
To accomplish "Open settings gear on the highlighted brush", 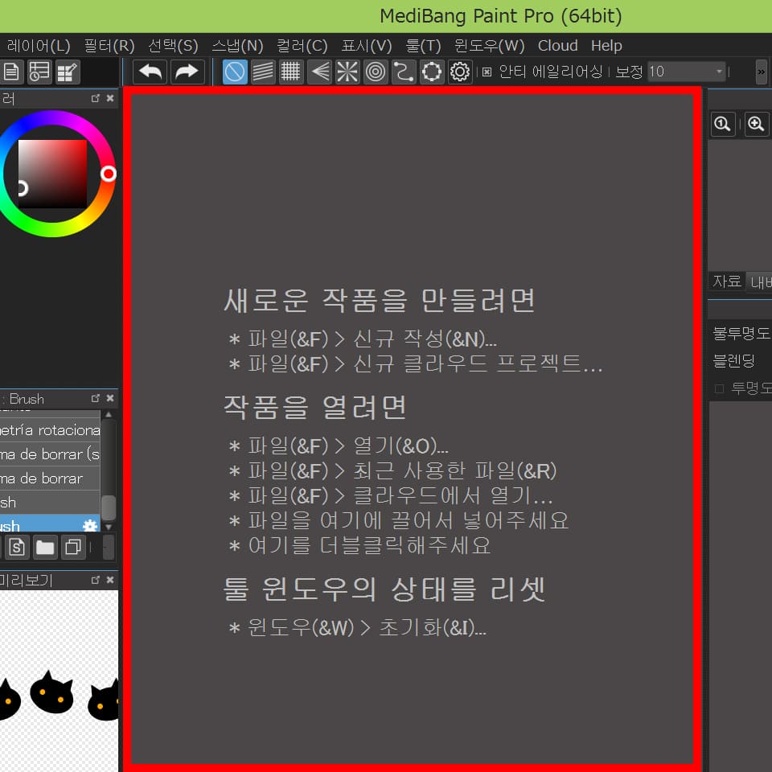I will tap(90, 526).
